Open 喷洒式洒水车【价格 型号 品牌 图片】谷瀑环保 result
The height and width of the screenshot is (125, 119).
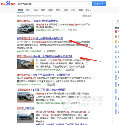[x=43, y=75]
